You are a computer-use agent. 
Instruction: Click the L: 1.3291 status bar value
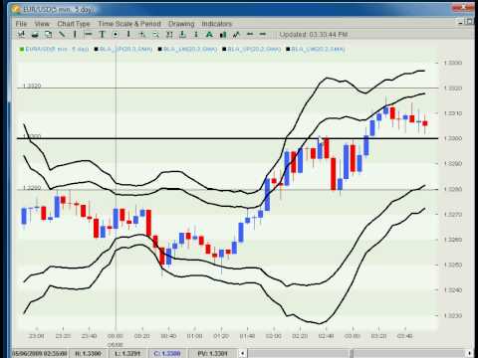click(x=127, y=354)
